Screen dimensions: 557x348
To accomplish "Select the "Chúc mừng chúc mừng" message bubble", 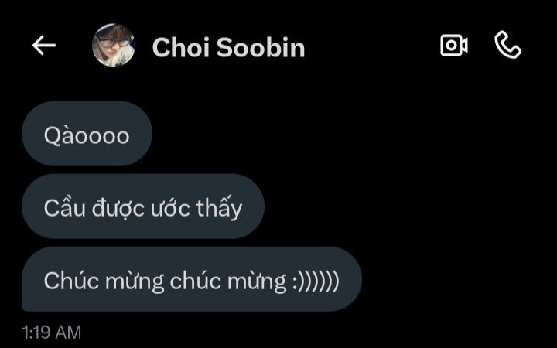I will (x=192, y=279).
